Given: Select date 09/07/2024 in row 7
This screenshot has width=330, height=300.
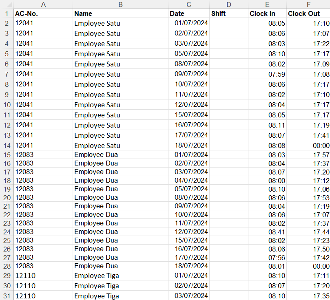Looking at the screenshot, I should pyautogui.click(x=189, y=74).
